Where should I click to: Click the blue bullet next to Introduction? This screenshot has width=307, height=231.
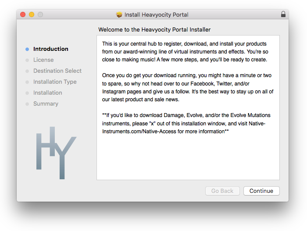pos(27,49)
